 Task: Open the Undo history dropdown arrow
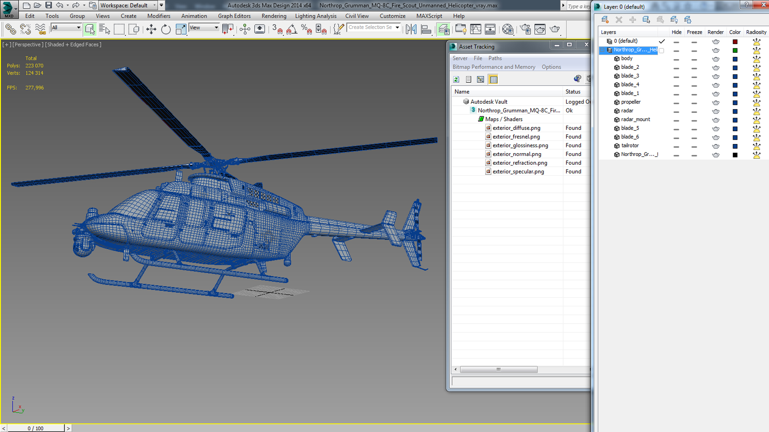point(67,5)
